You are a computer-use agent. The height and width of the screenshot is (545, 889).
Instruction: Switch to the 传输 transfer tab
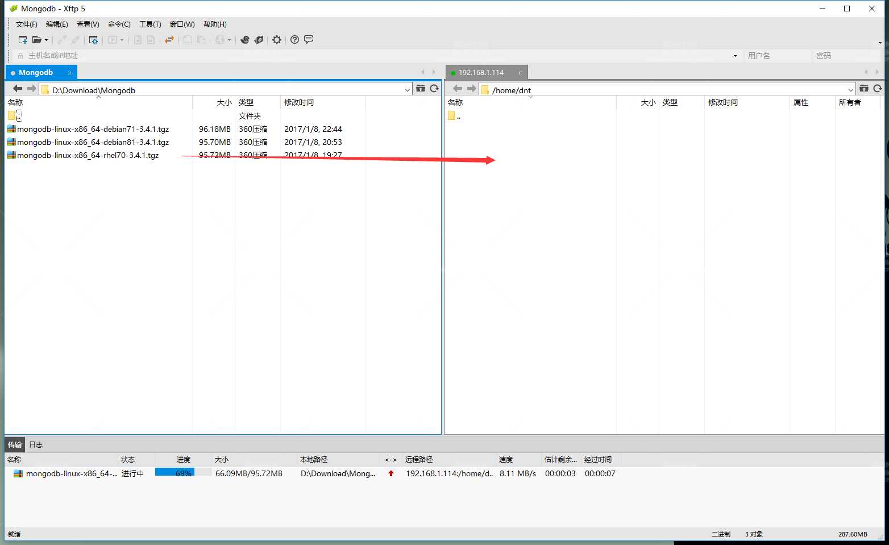tap(15, 444)
